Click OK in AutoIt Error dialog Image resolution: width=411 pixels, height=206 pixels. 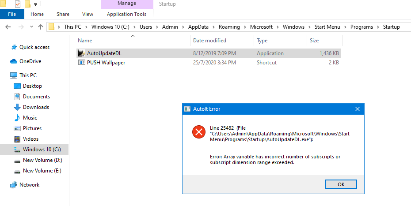pyautogui.click(x=341, y=184)
